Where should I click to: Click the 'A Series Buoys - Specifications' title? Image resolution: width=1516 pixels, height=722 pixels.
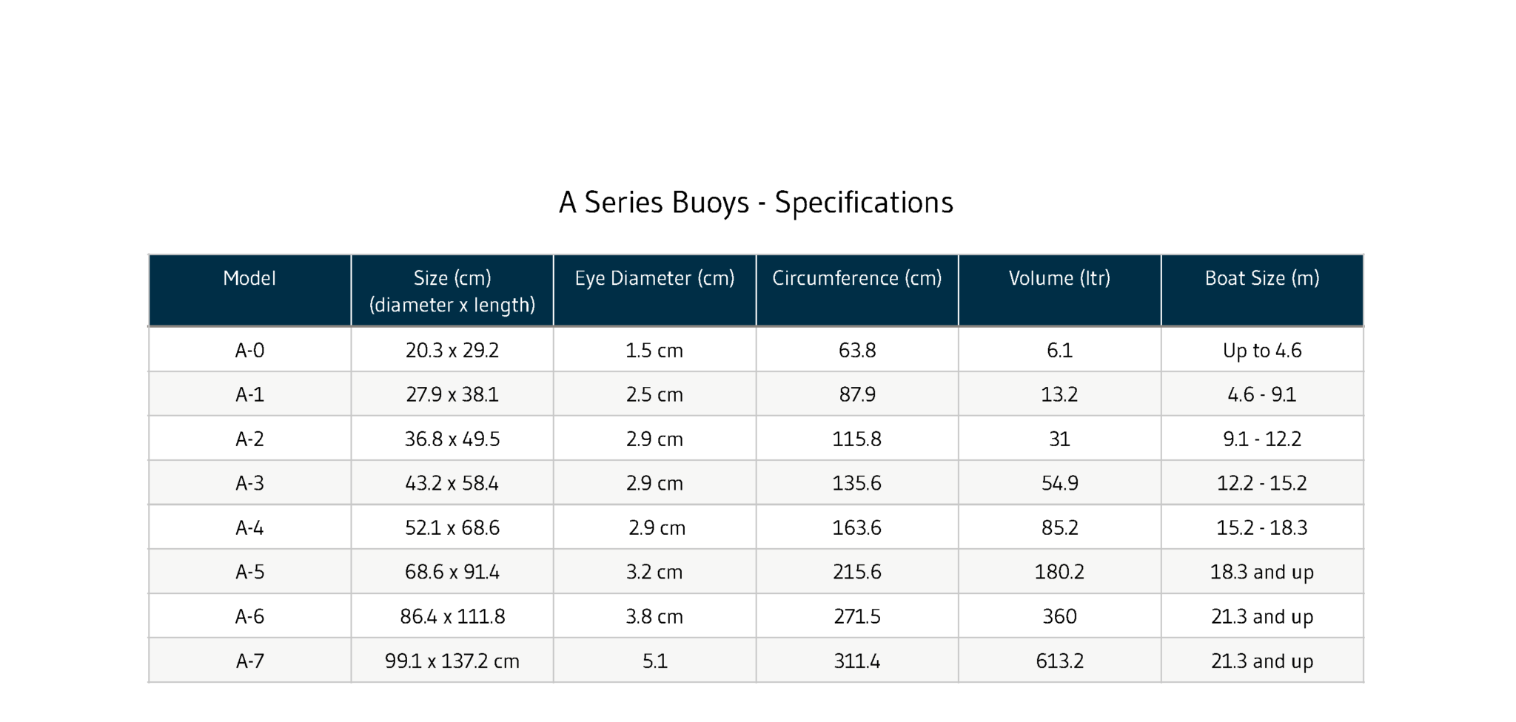click(756, 203)
